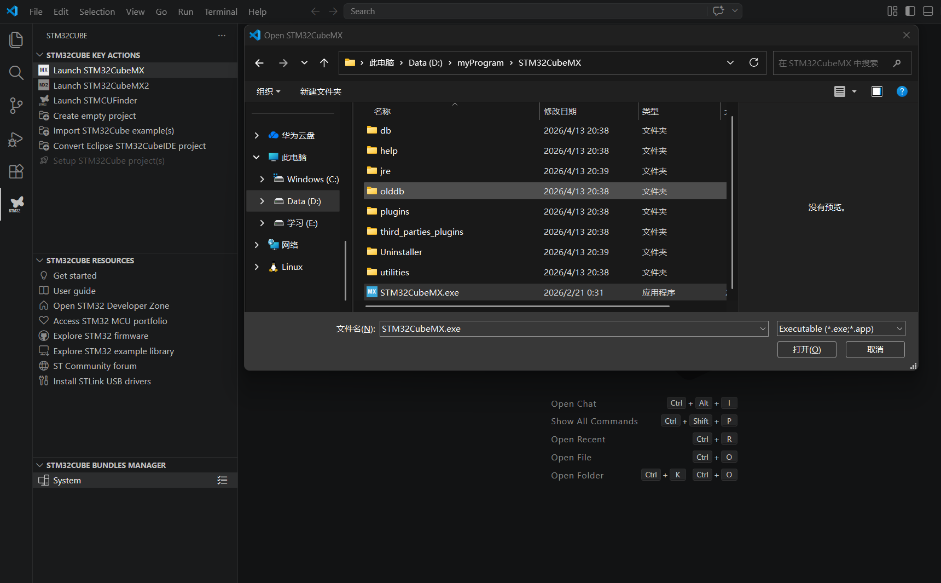Image resolution: width=941 pixels, height=583 pixels.
Task: Expand the Data (D:) drive node
Action: tap(262, 201)
